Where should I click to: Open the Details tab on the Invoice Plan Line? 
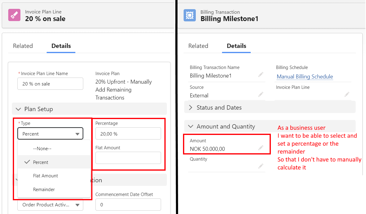click(x=61, y=46)
